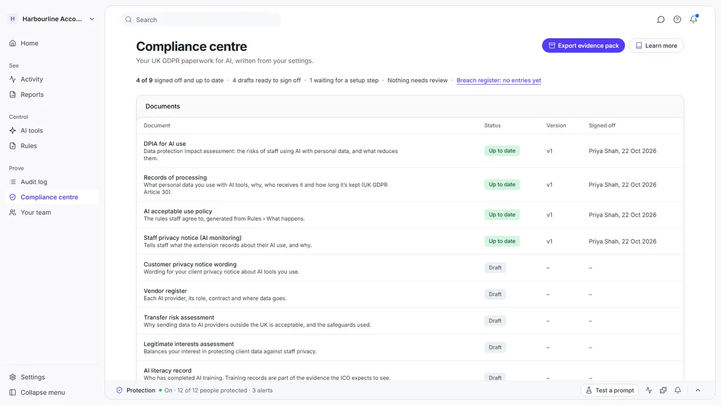Click Up to date badge for DPIA

(x=502, y=151)
